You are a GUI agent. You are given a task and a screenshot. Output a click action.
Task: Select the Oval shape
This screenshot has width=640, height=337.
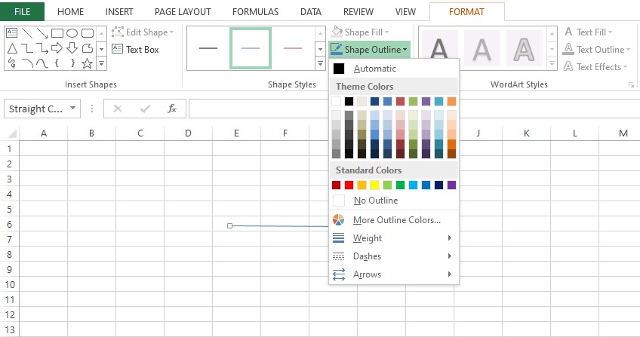tap(72, 33)
